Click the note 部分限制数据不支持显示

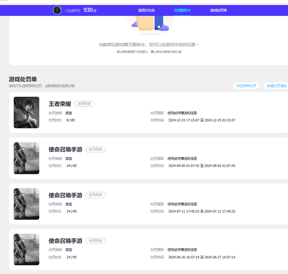132,52
